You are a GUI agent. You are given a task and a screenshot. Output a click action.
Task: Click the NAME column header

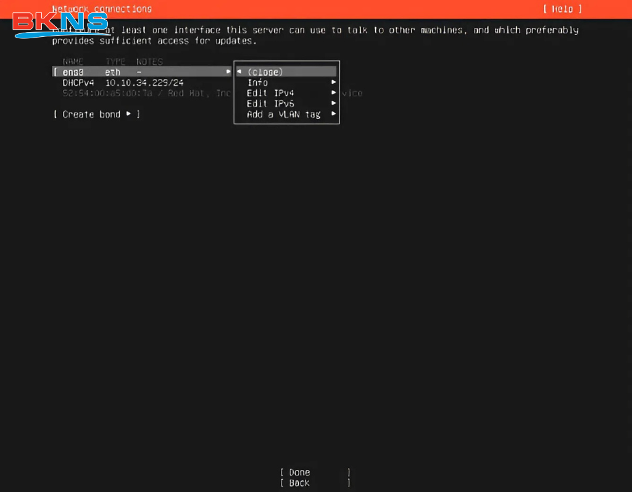coord(73,62)
